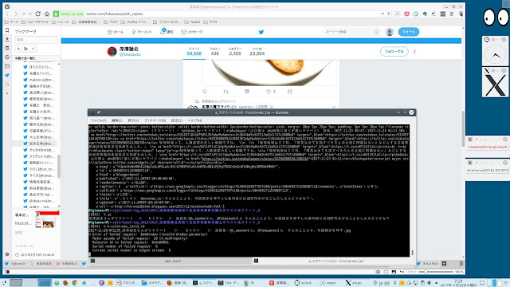The image size is (510, 287).
Task: Open Konsole titlebar dropdown arrow
Action: click(398, 112)
